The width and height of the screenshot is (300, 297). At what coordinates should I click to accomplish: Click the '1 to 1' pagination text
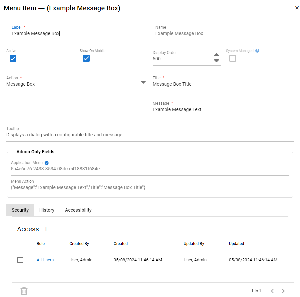(256, 291)
